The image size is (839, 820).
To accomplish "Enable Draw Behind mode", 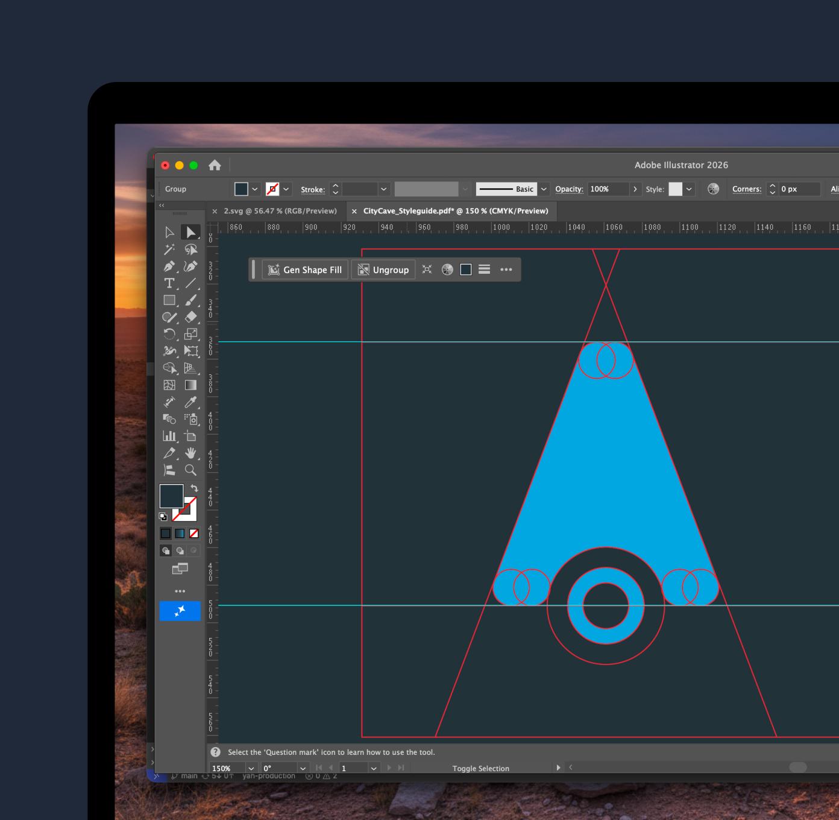I will pos(180,550).
